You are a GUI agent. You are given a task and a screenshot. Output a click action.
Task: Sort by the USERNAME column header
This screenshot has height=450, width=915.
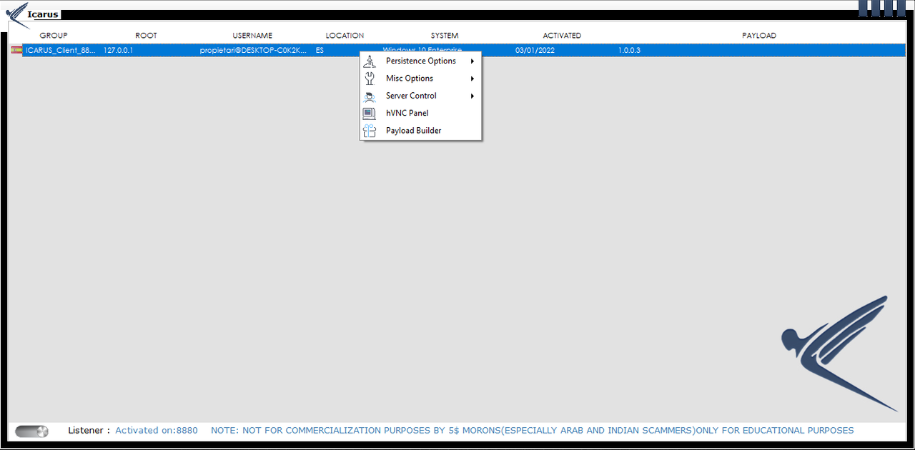coord(252,36)
